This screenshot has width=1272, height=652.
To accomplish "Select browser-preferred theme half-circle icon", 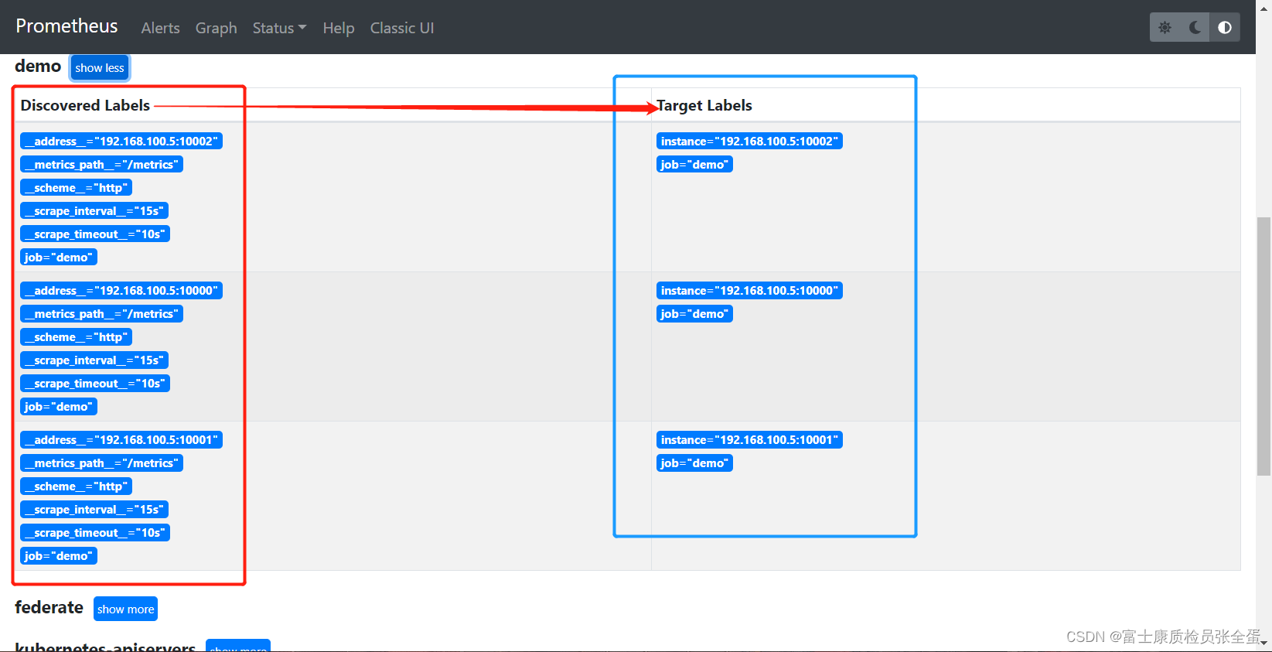I will pyautogui.click(x=1225, y=28).
